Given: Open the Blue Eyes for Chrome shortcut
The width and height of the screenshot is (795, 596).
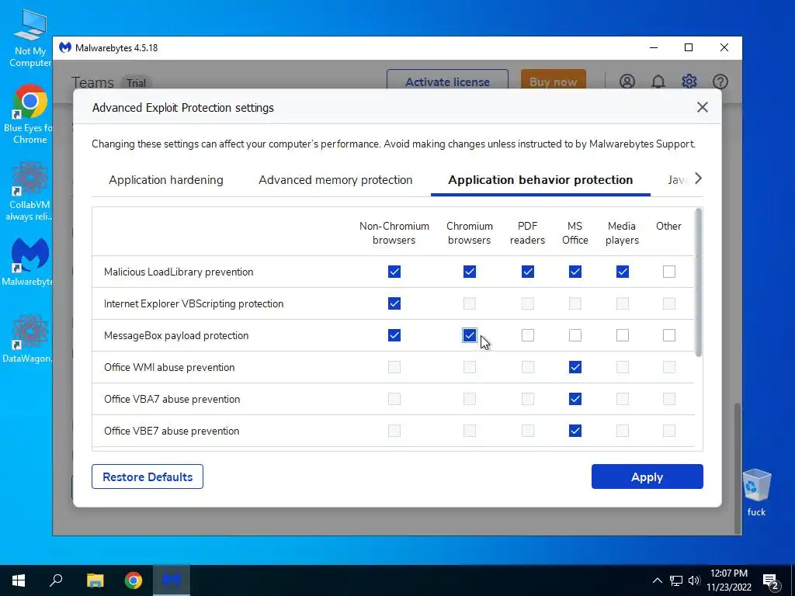Looking at the screenshot, I should point(29,115).
